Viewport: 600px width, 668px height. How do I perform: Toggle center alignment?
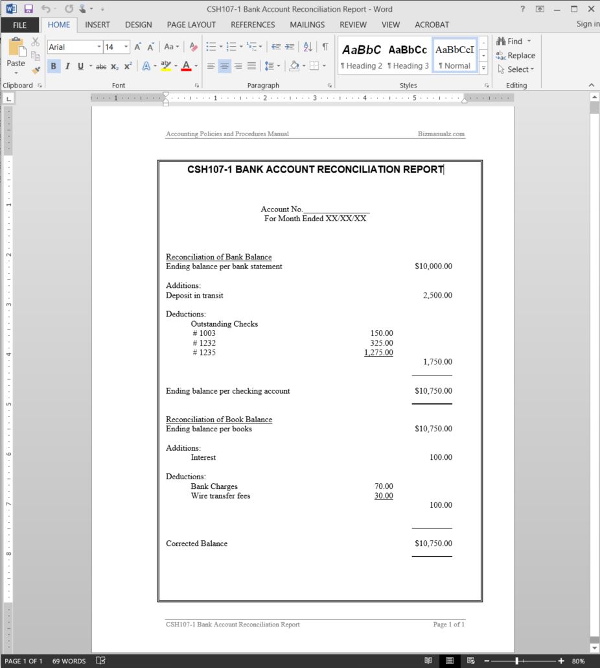[x=224, y=66]
